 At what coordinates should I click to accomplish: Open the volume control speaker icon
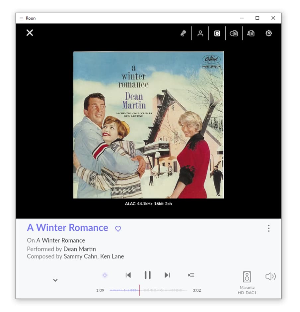pos(270,276)
